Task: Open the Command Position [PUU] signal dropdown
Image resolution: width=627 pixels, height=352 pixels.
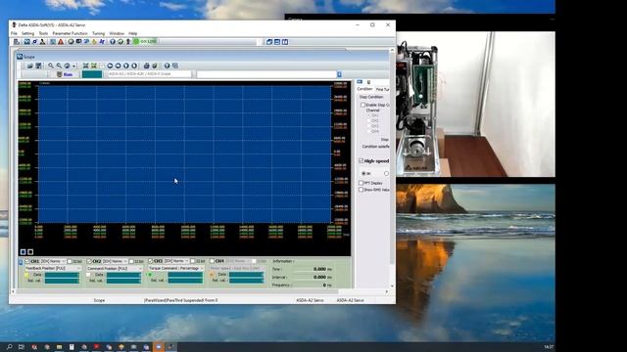Action: (115, 268)
